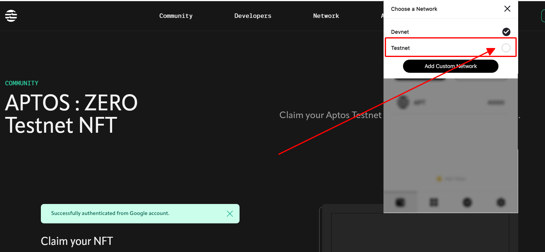Click the "Successfully authenticated from Google account." text
This screenshot has width=545, height=252.
[x=110, y=213]
